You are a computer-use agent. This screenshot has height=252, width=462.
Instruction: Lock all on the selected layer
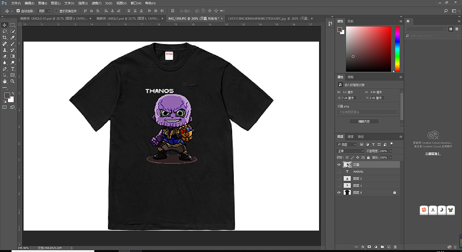coord(368,158)
